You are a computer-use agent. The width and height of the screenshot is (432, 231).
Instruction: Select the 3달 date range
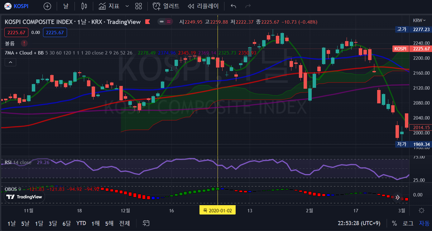pyautogui.click(x=53, y=223)
